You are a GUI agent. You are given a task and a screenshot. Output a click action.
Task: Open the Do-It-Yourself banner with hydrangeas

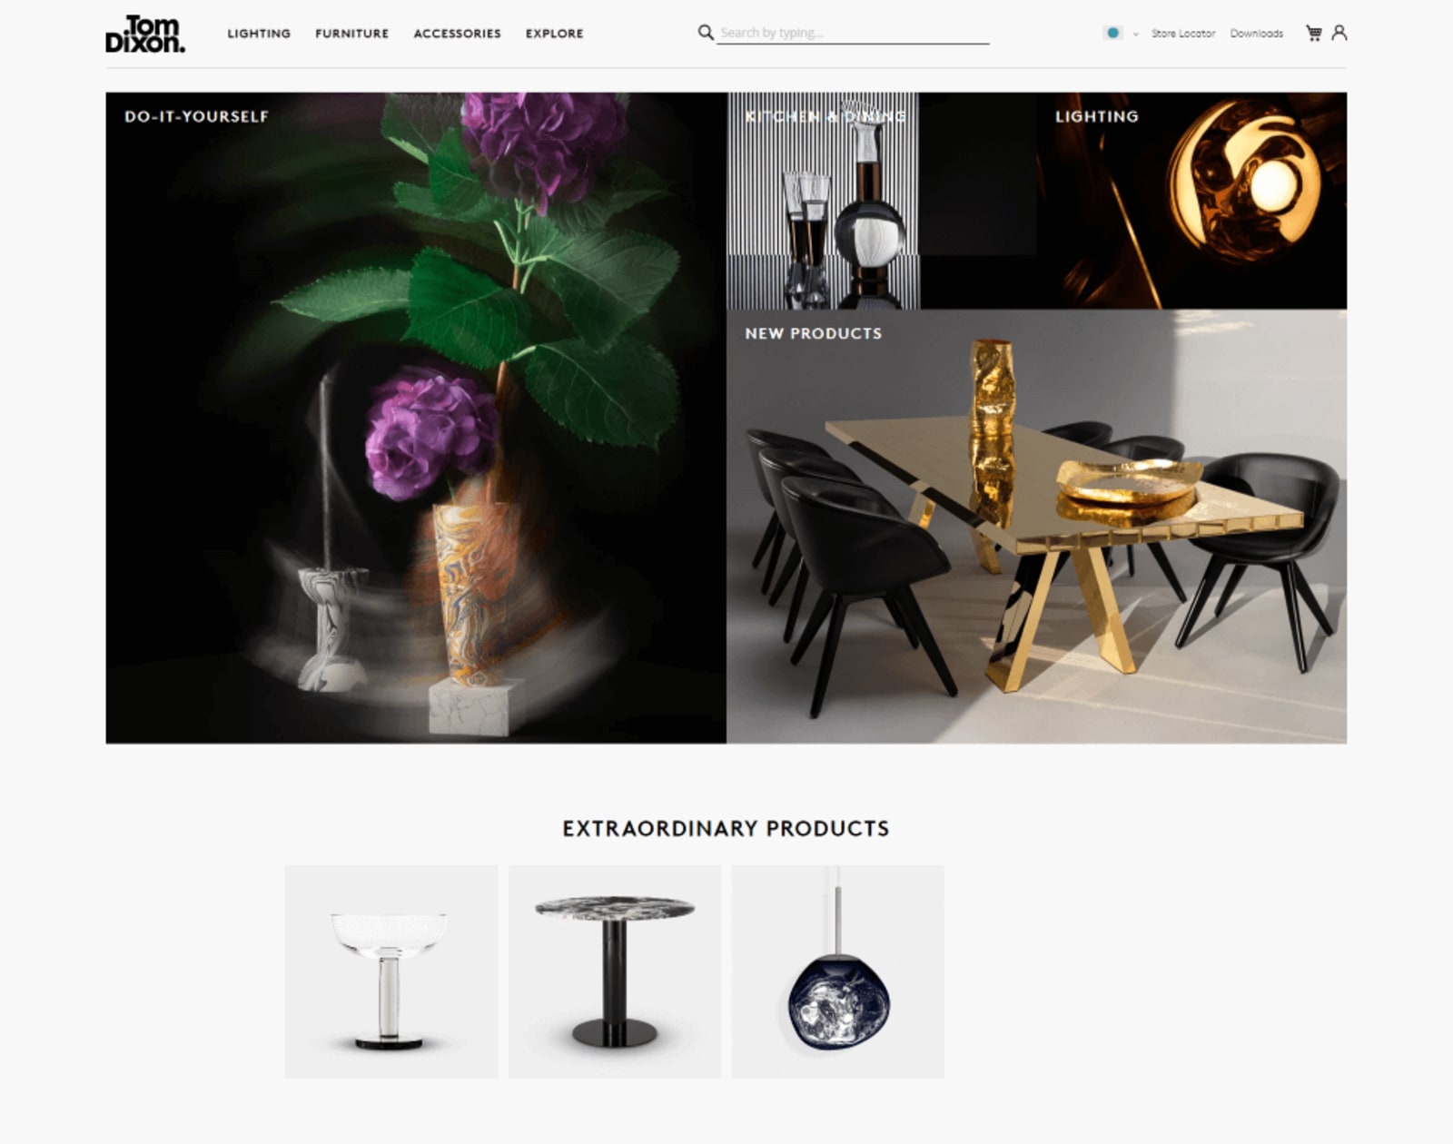click(x=416, y=418)
